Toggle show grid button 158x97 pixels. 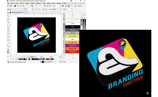[69, 6]
